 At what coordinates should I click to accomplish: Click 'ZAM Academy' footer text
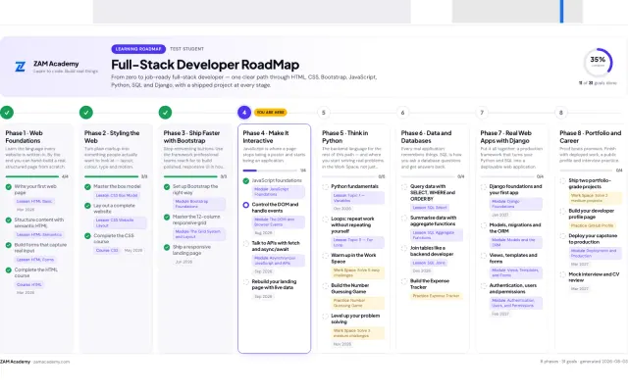(16, 362)
